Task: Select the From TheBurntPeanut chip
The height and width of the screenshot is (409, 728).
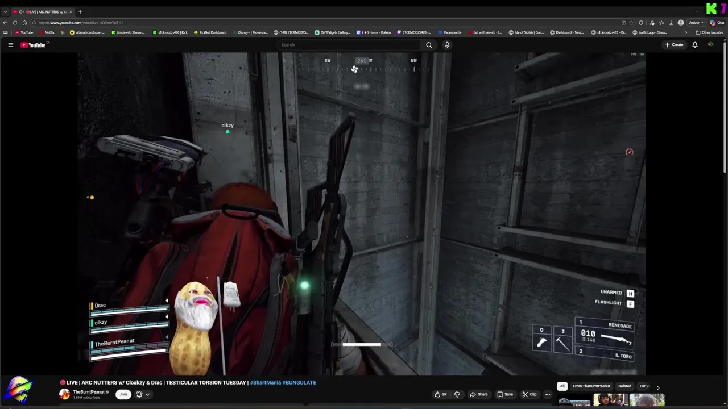Action: (x=591, y=386)
